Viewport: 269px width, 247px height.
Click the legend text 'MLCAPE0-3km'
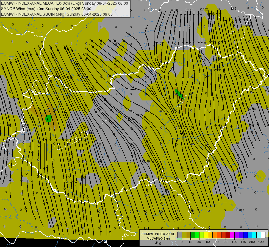[x=158, y=238]
